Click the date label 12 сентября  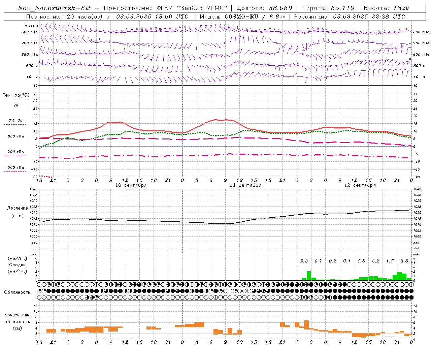coord(360,185)
